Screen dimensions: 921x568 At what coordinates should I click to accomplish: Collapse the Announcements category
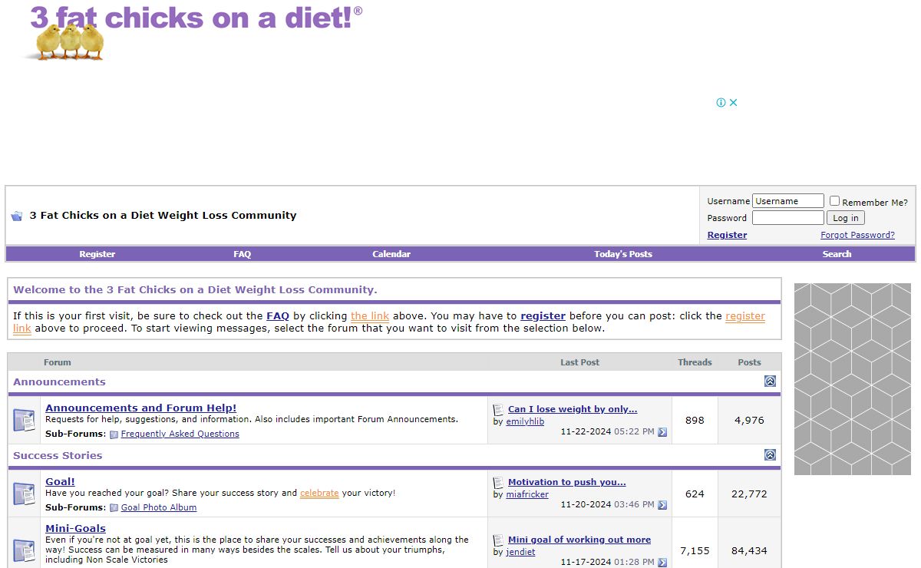point(770,381)
